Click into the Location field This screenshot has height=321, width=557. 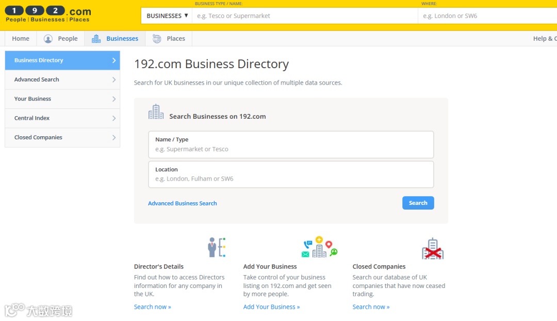tap(291, 174)
